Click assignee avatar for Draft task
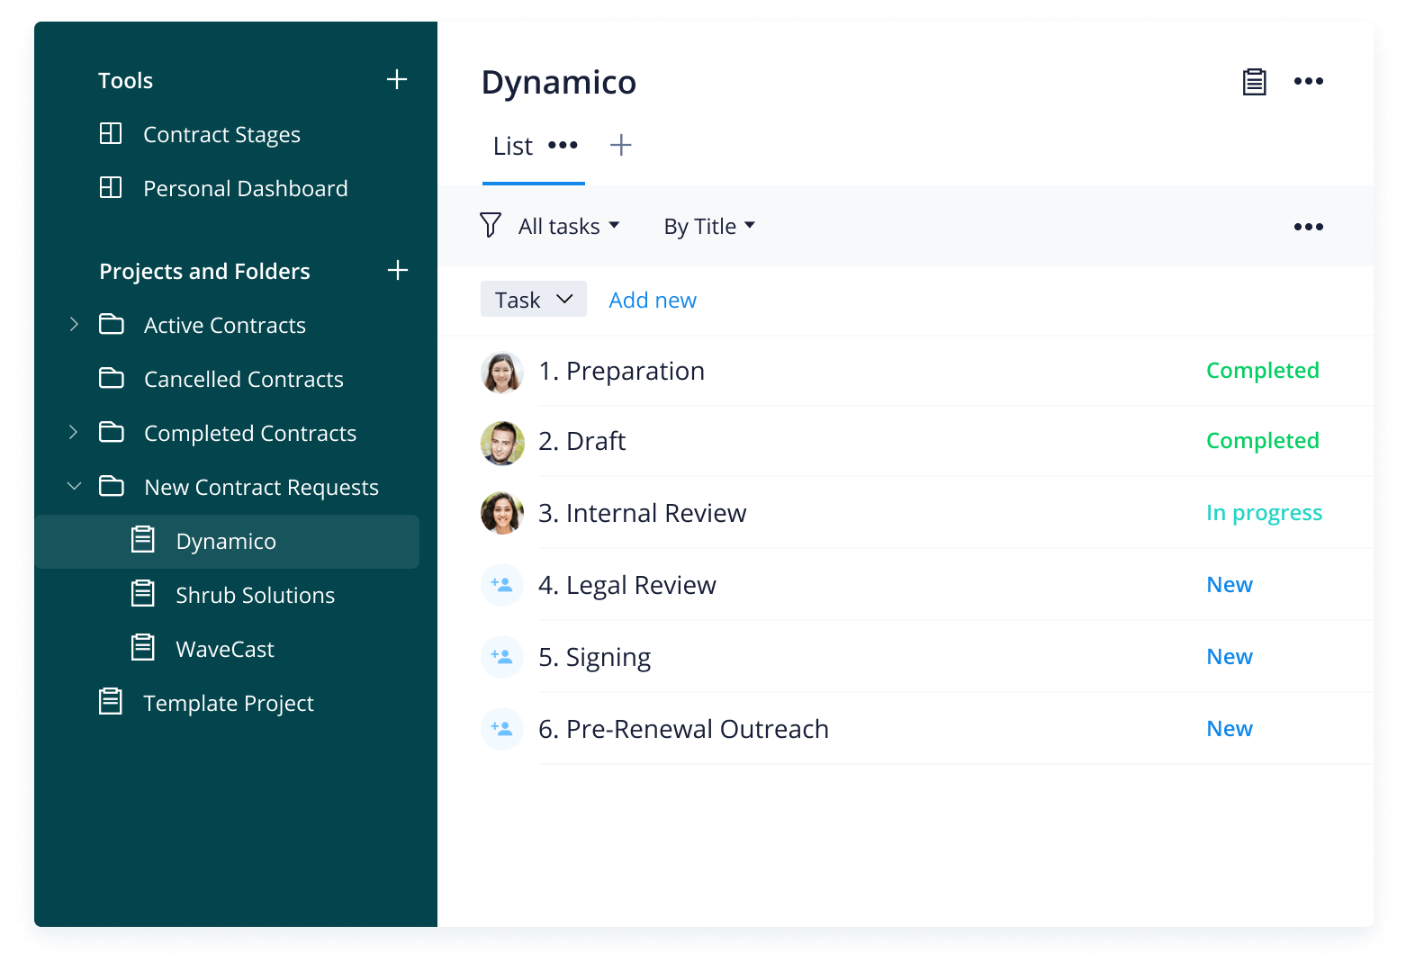Viewport: 1406px width, 971px height. pos(502,443)
